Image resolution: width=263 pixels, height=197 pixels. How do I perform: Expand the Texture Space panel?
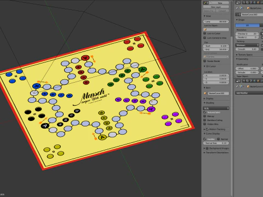click(x=237, y=55)
